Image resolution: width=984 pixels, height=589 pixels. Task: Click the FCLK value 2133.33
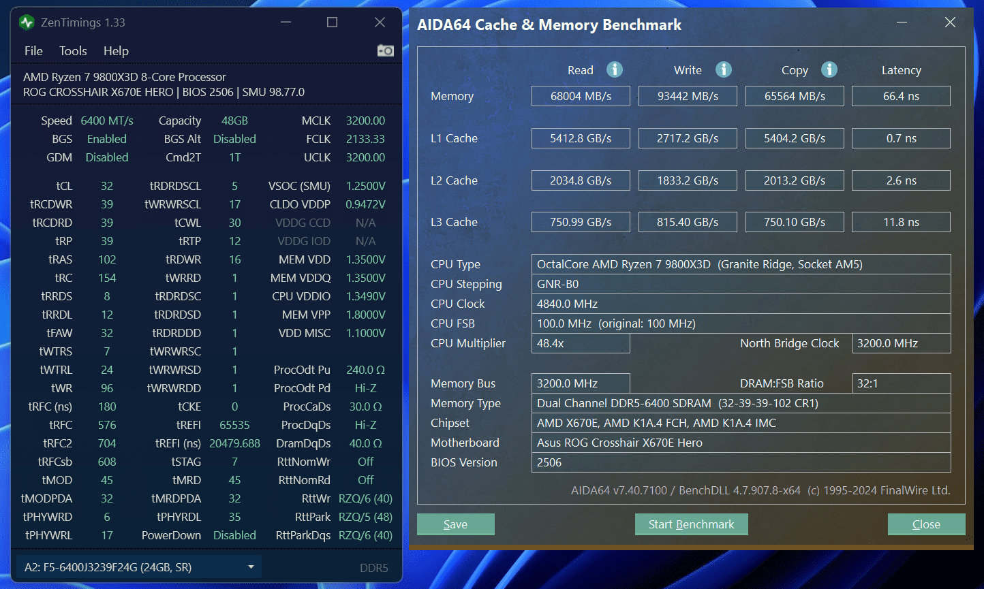tap(365, 139)
